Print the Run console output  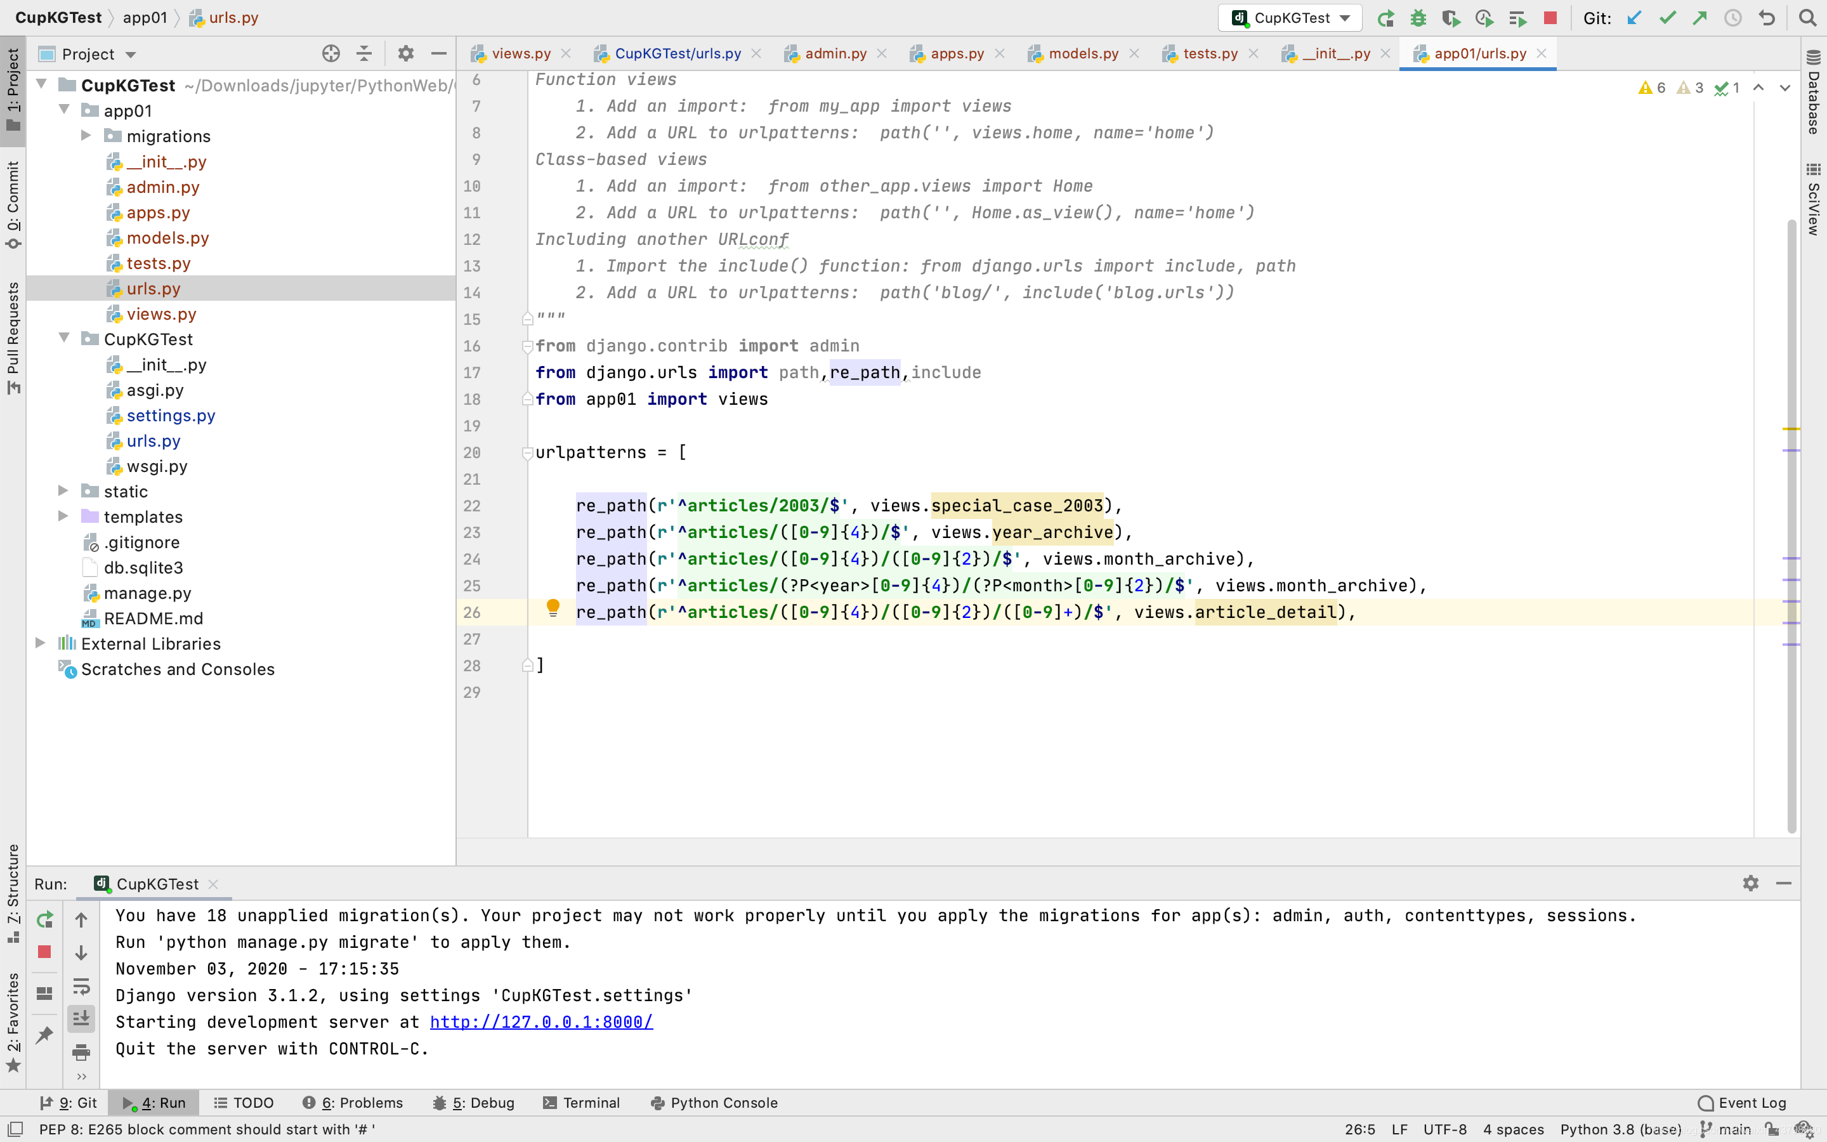[81, 1051]
